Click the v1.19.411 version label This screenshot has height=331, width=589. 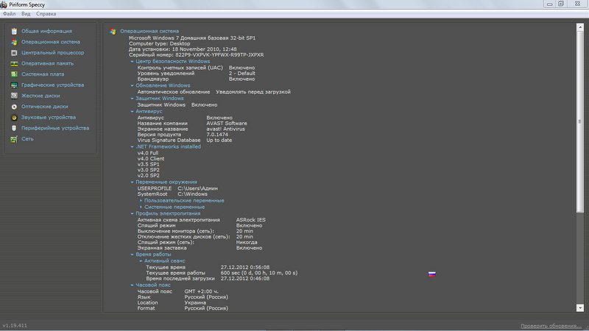[x=15, y=325]
